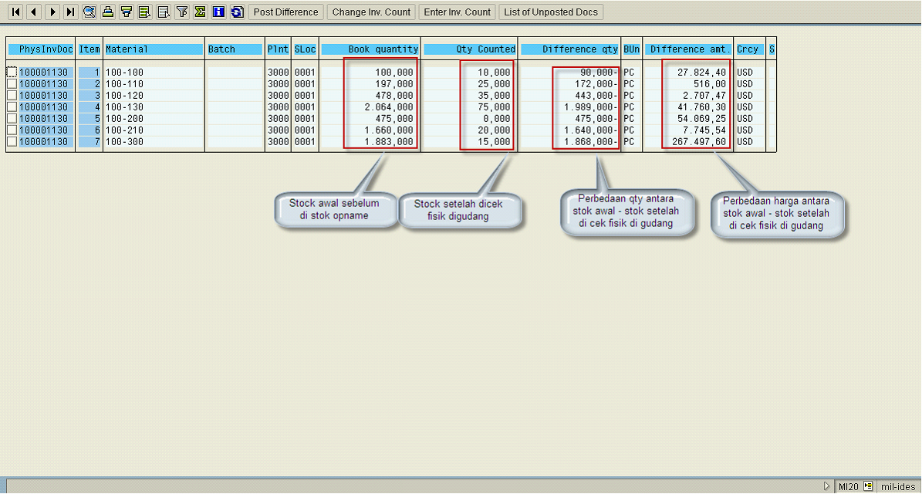Click the previous page arrow icon

click(33, 12)
